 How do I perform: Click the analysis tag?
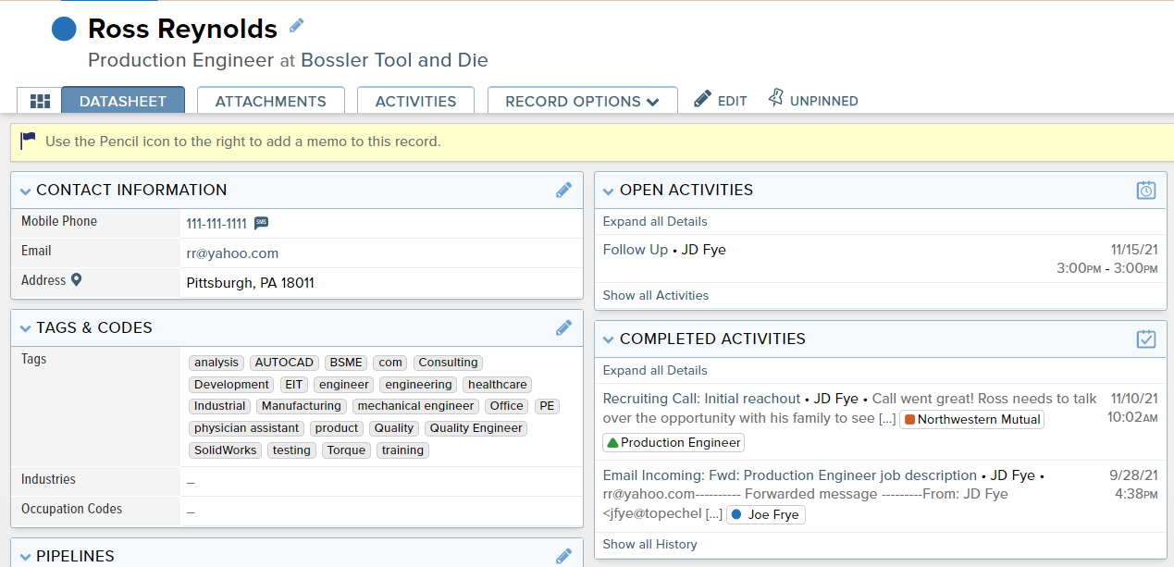(216, 363)
